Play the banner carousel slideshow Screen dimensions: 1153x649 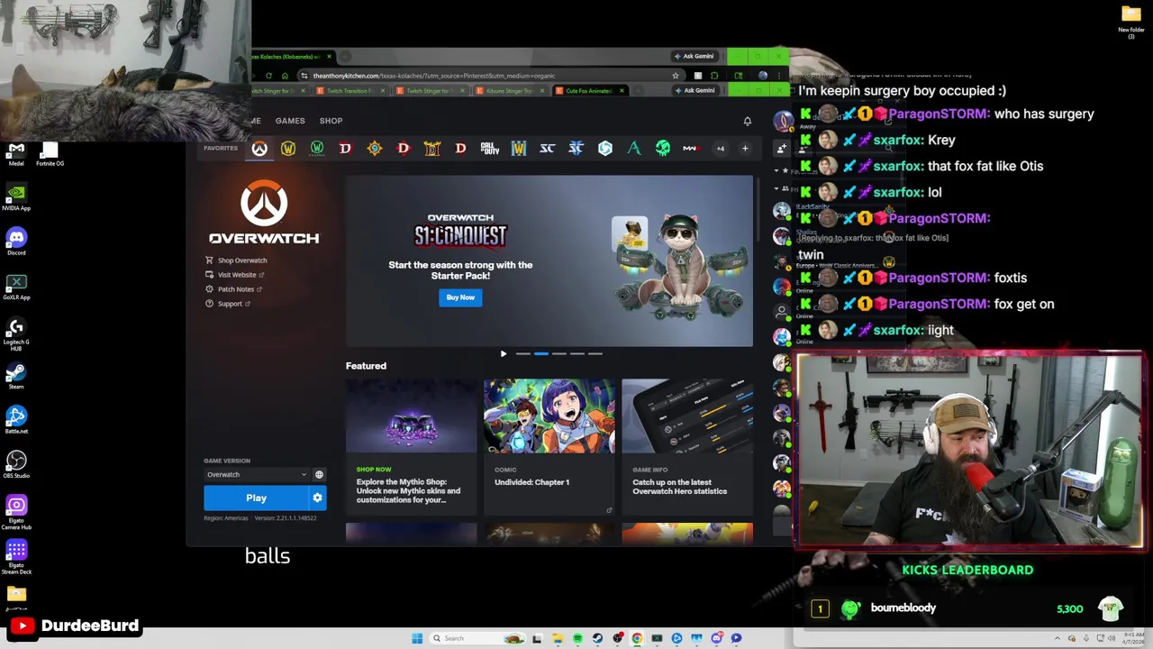coord(504,354)
